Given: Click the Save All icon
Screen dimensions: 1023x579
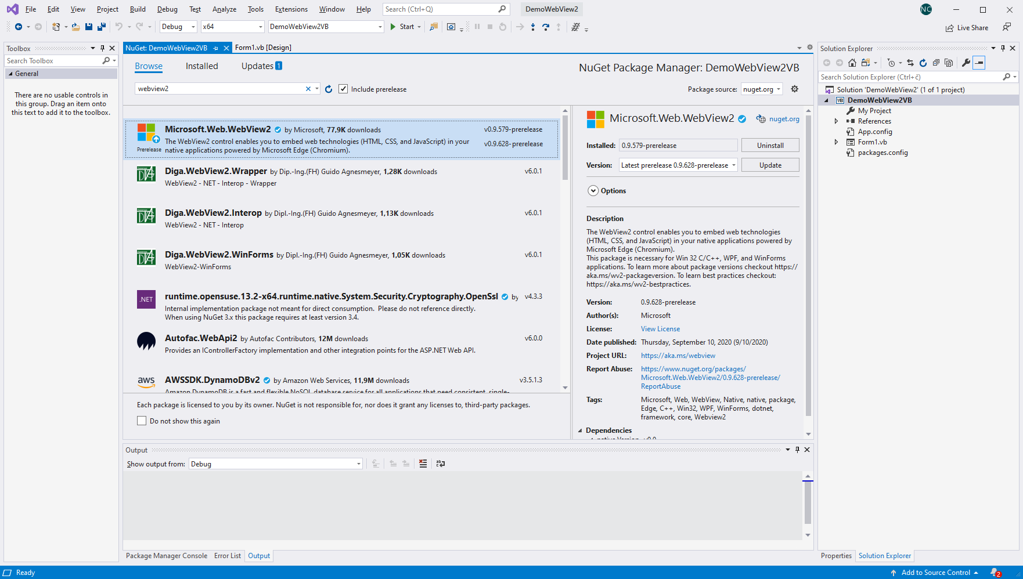Looking at the screenshot, I should pos(102,27).
